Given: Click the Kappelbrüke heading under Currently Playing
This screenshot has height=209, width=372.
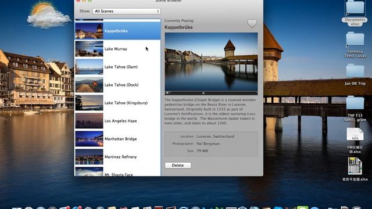Looking at the screenshot, I should (x=178, y=27).
